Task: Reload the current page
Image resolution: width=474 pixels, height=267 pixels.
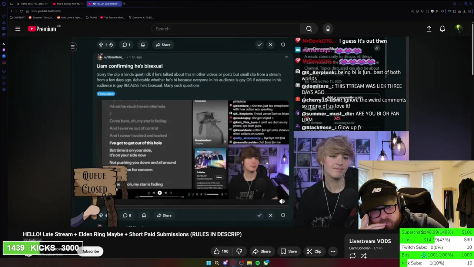Action: (21, 11)
